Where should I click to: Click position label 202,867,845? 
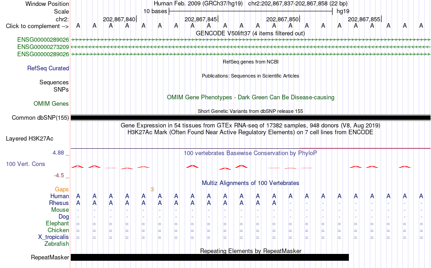pyautogui.click(x=201, y=19)
